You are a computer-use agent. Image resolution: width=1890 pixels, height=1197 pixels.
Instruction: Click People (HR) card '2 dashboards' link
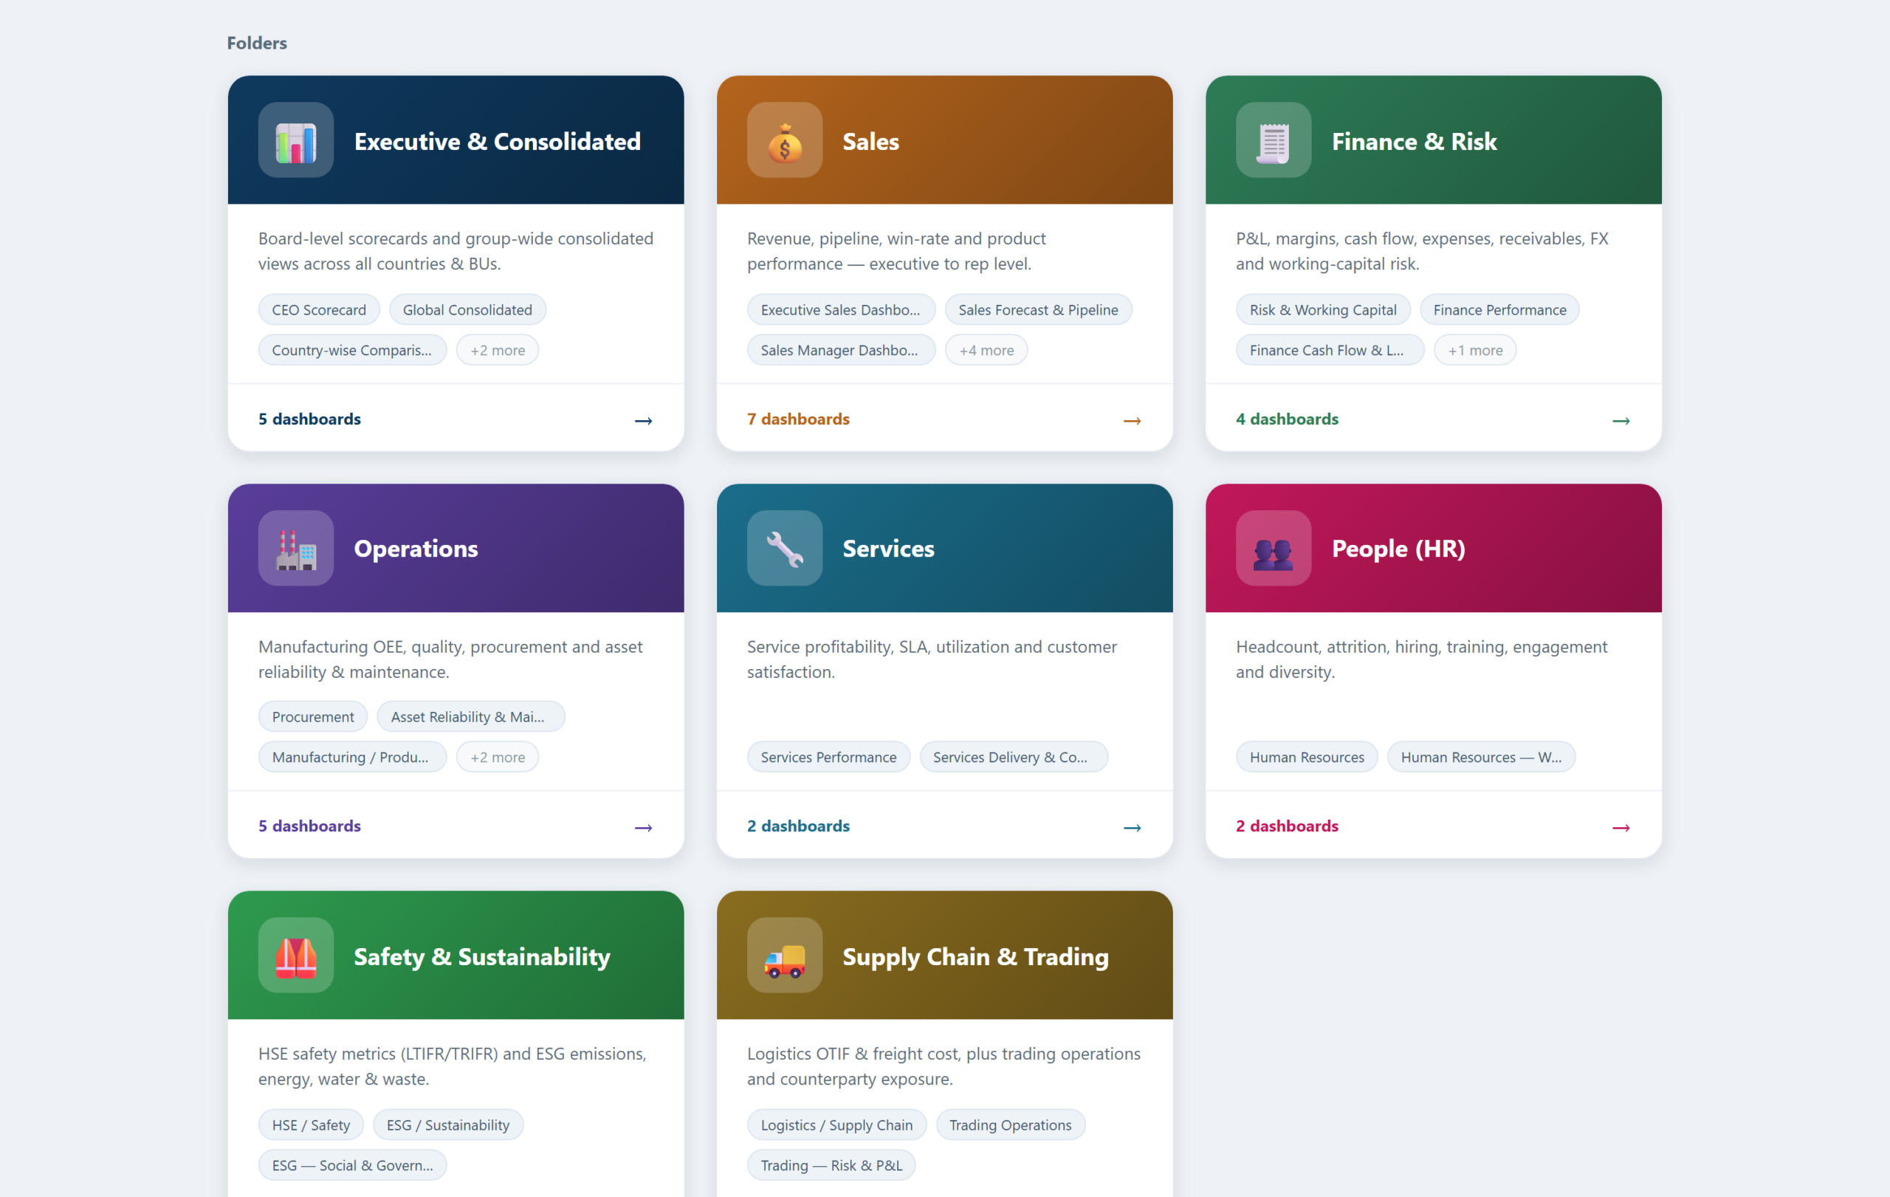(x=1288, y=826)
